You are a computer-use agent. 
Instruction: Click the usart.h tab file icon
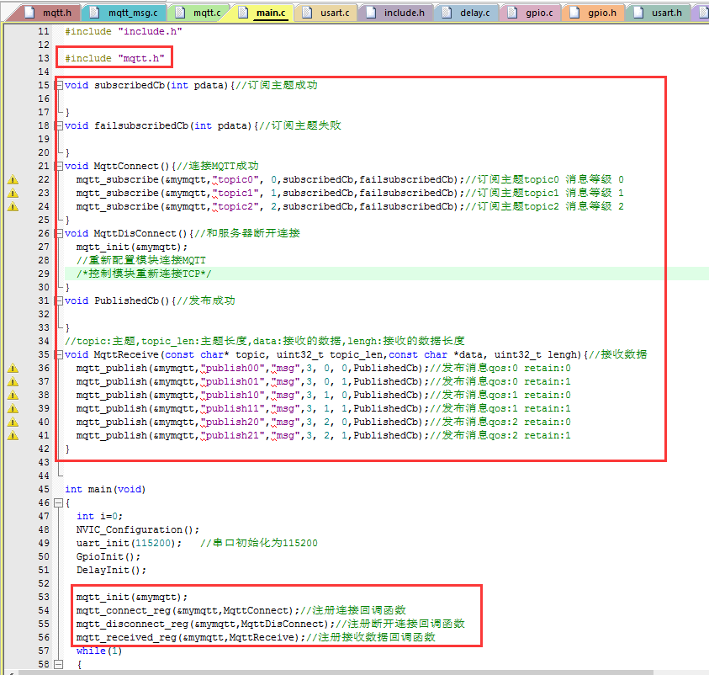639,13
